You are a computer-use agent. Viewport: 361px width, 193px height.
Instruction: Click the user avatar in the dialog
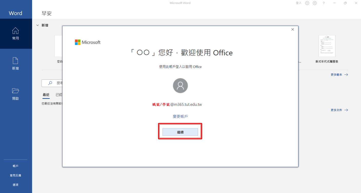coord(180,86)
